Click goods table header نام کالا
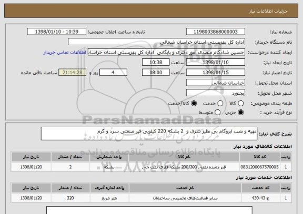 tap(184, 157)
